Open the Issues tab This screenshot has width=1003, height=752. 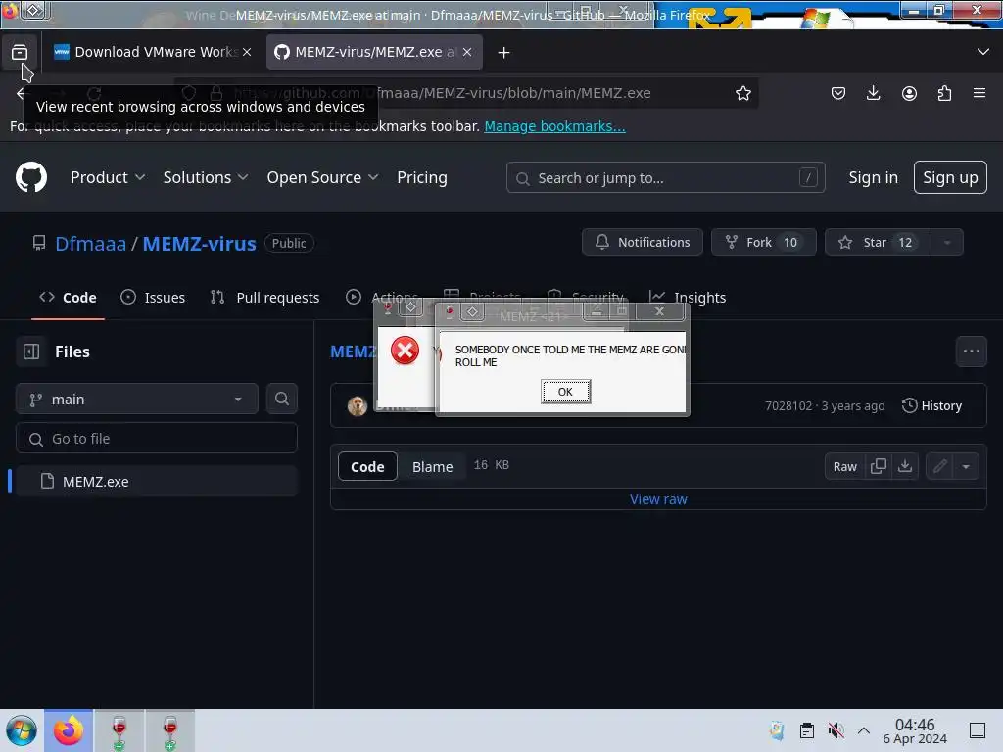[x=153, y=298]
